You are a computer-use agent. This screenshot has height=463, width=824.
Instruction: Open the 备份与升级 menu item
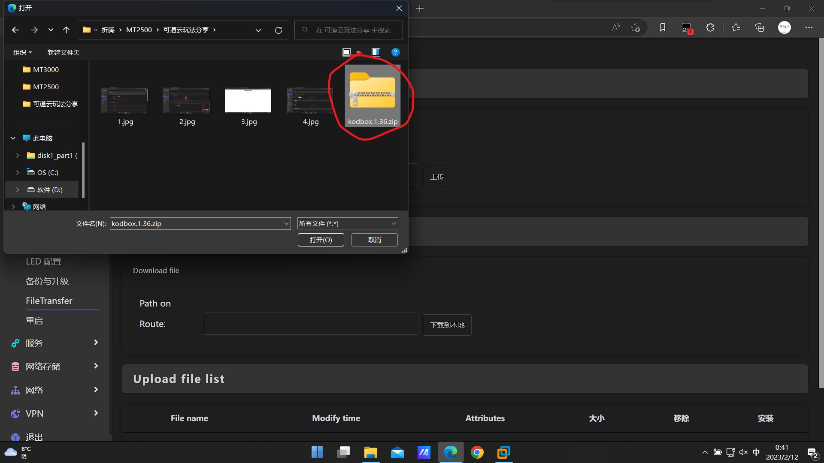click(47, 281)
